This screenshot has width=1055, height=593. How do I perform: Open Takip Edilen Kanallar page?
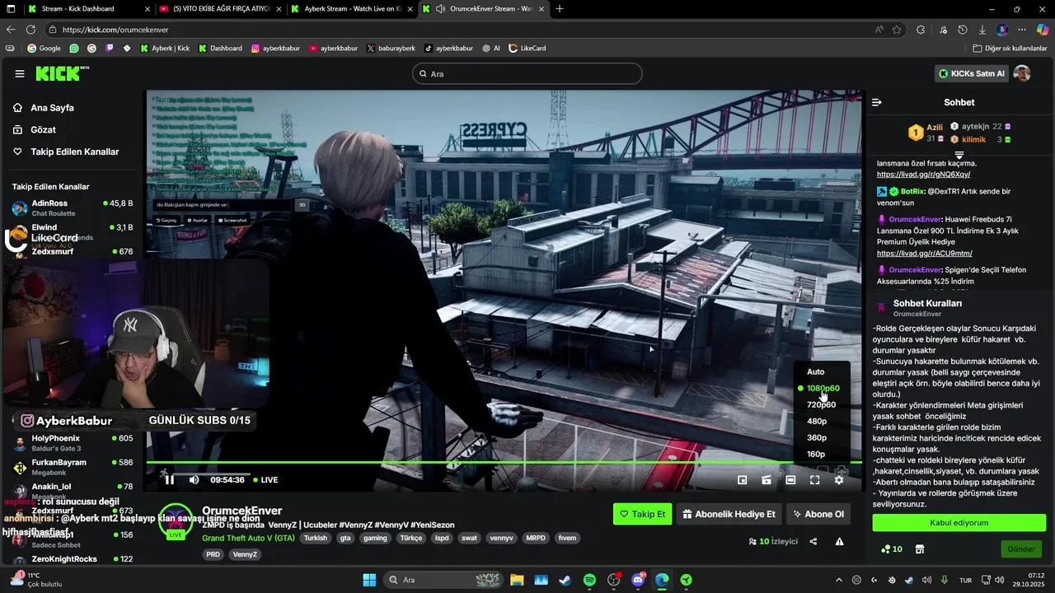click(x=74, y=152)
